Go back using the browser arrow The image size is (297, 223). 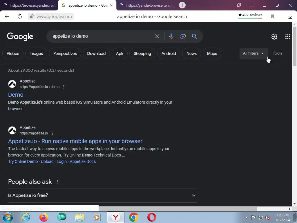(7, 17)
